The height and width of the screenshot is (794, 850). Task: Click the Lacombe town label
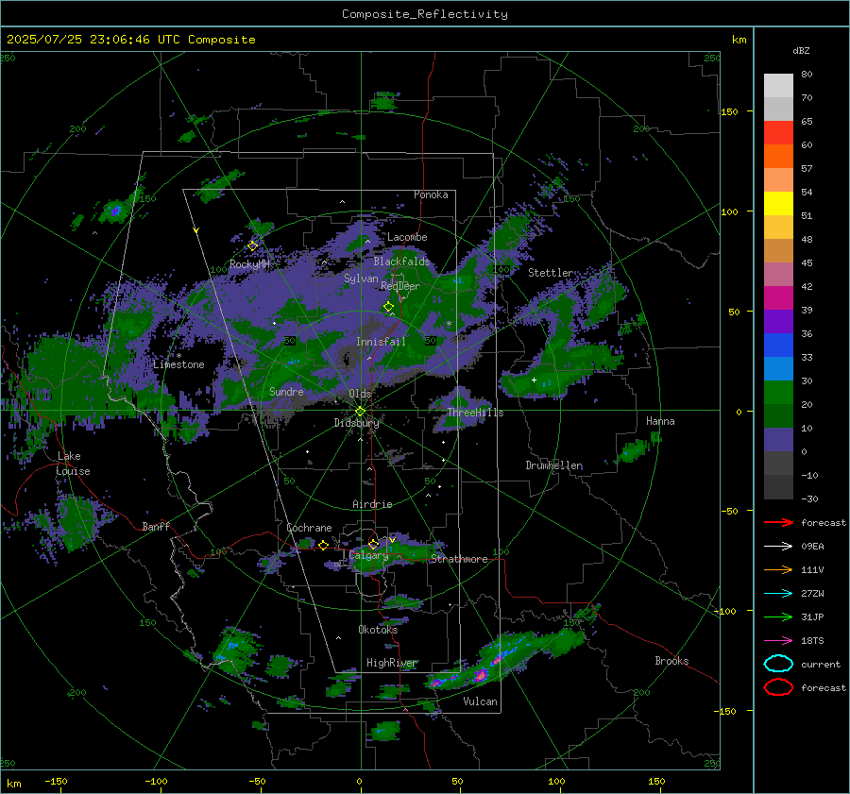(407, 237)
